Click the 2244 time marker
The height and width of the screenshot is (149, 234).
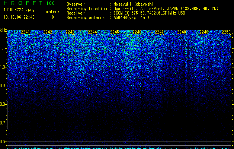[92, 32]
